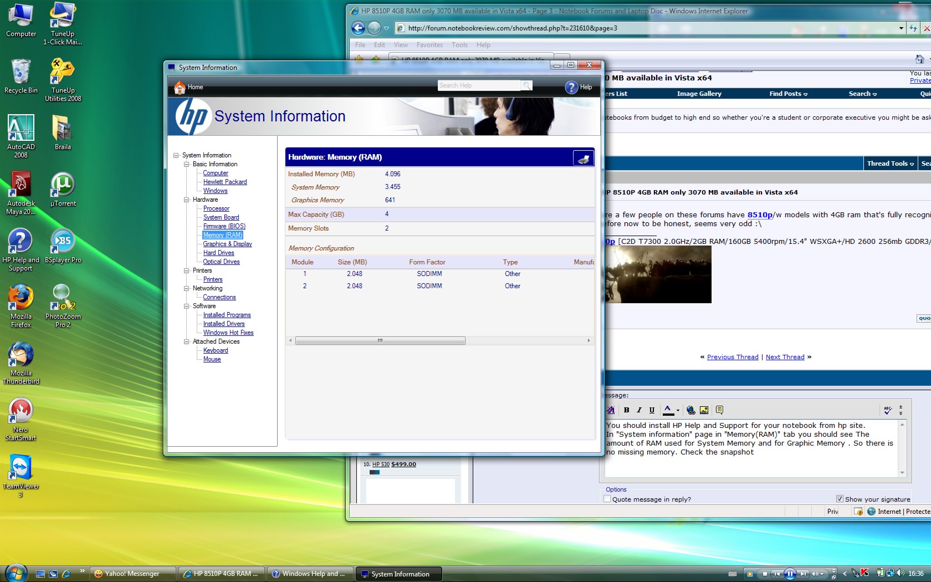
Task: Click the signature video thumbnail in forum post
Action: coord(658,274)
